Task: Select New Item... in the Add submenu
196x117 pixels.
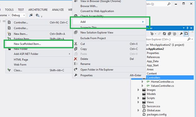Action: pos(39,34)
